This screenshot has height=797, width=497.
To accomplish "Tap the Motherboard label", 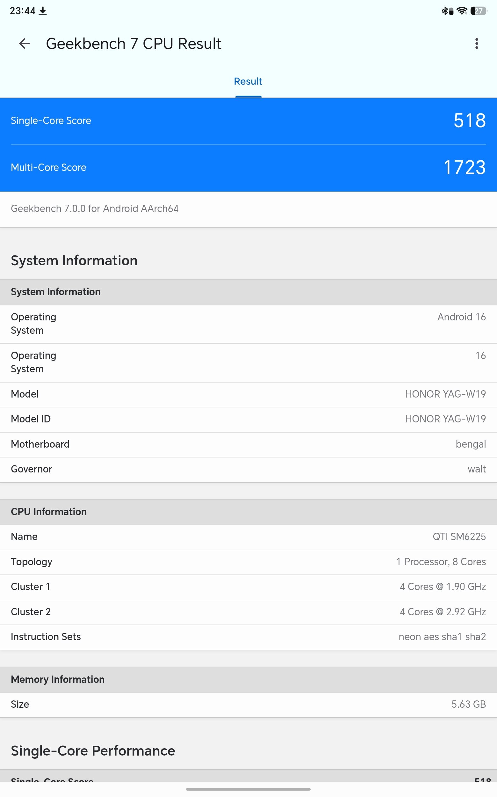I will click(x=40, y=444).
